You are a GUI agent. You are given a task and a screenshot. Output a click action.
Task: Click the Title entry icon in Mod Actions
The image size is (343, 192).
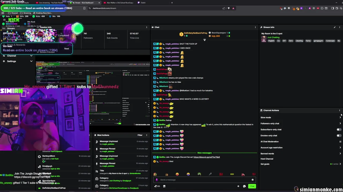[x=97, y=171]
